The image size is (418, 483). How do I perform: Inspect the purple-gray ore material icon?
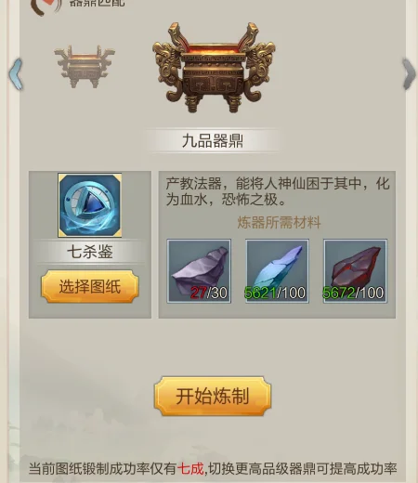click(199, 271)
